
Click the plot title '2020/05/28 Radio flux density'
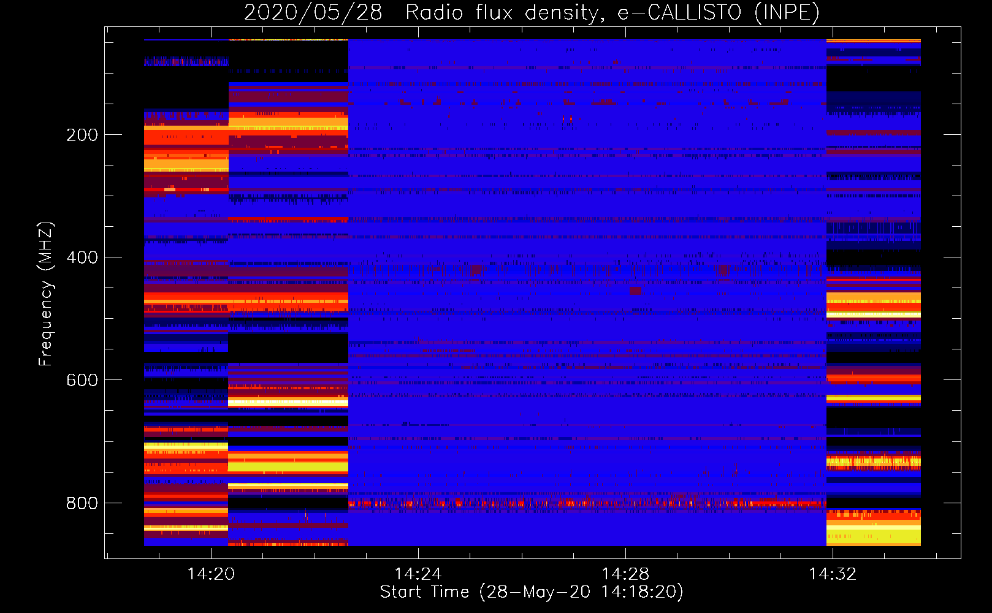pyautogui.click(x=532, y=12)
